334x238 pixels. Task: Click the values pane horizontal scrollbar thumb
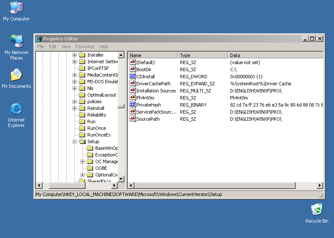click(215, 185)
